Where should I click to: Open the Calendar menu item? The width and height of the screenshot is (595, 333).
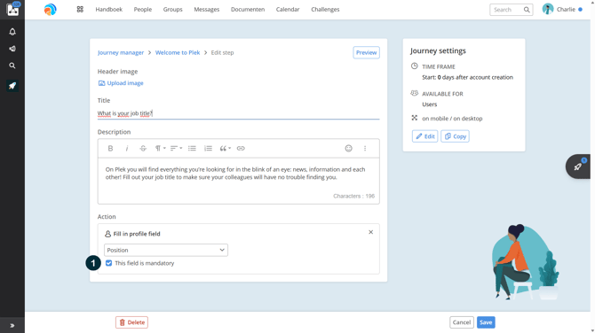pos(288,10)
